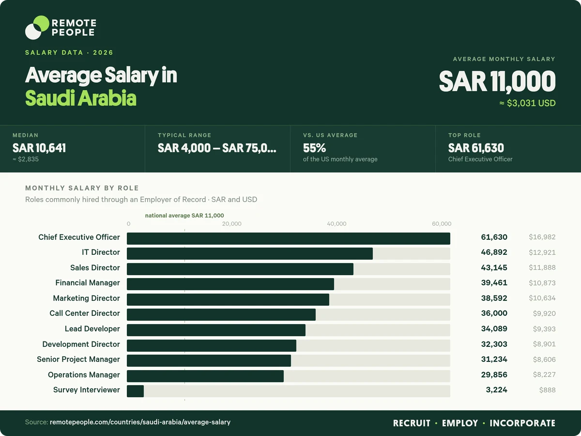
Task: Click the 'Average Salary in' headline
Action: pyautogui.click(x=101, y=75)
